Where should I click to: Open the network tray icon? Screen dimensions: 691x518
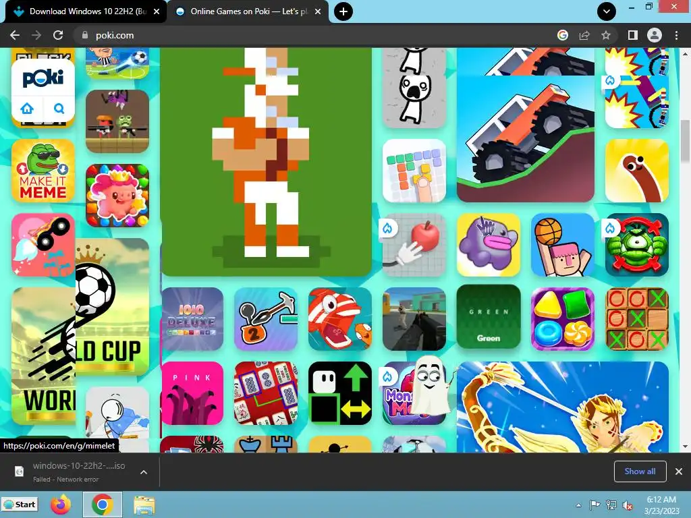(x=611, y=505)
